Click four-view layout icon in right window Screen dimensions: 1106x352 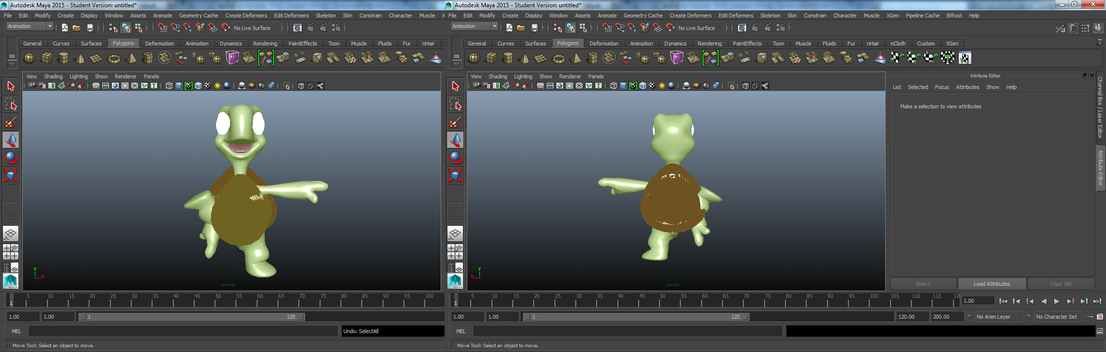coord(455,251)
